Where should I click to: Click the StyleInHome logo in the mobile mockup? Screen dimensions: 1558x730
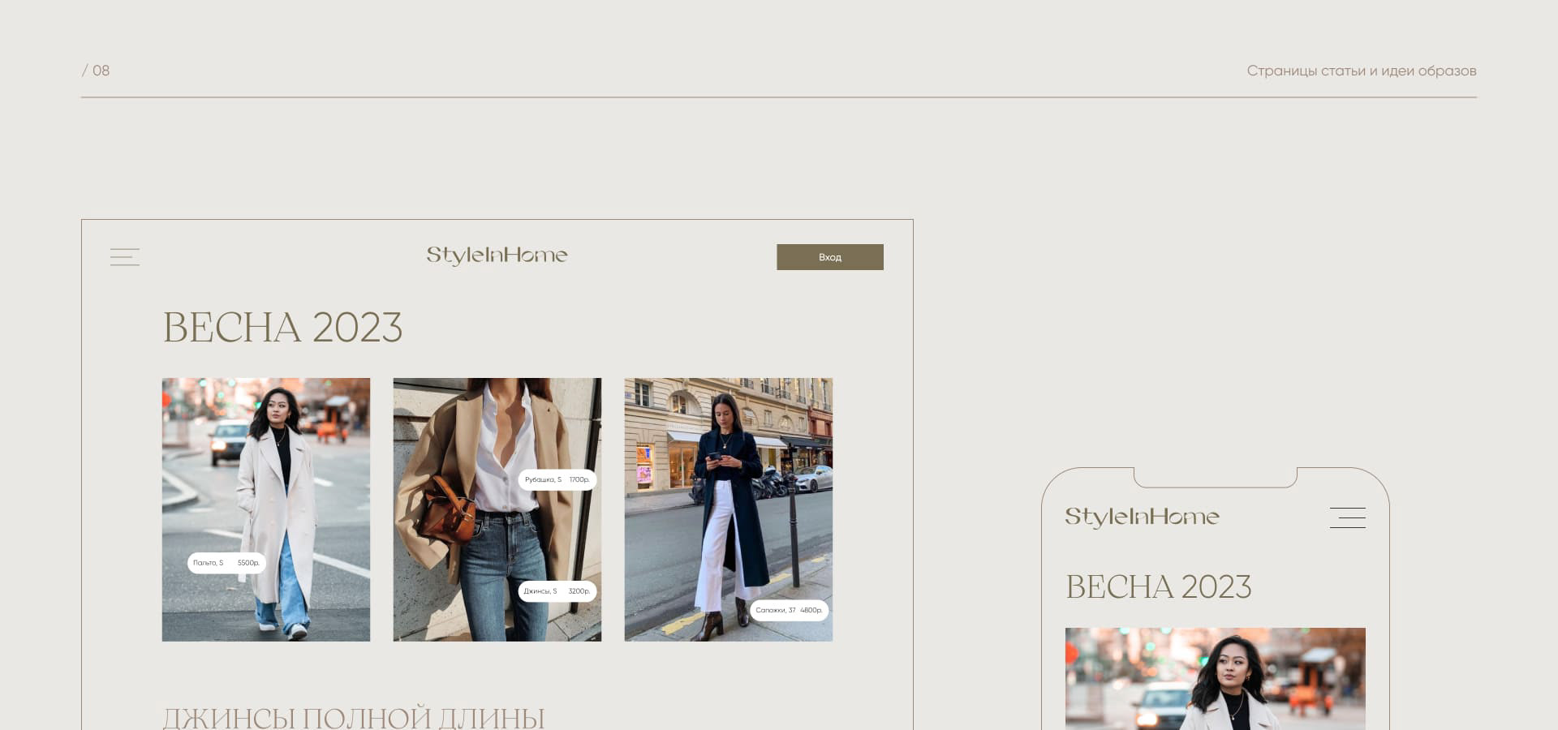tap(1142, 517)
